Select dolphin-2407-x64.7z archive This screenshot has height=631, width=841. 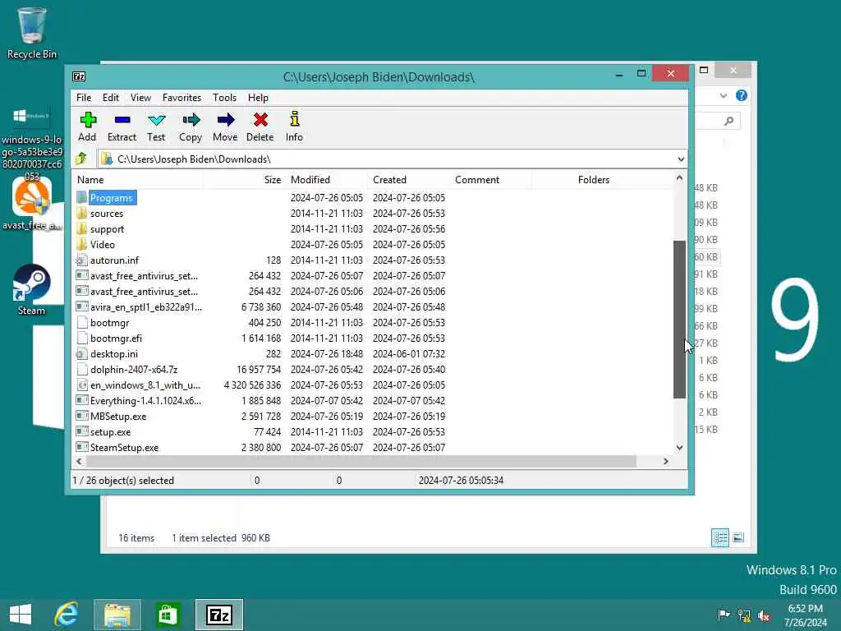(134, 370)
